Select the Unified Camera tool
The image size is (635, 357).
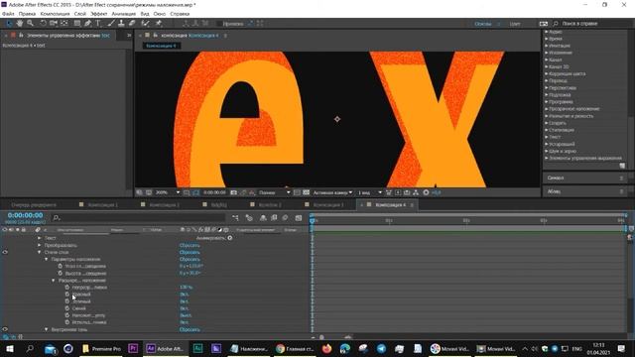pyautogui.click(x=53, y=24)
